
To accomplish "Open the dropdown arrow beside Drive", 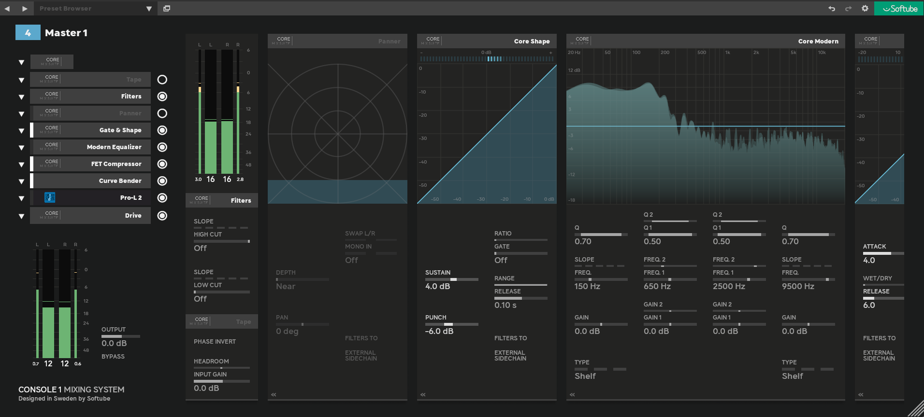I will 21,216.
